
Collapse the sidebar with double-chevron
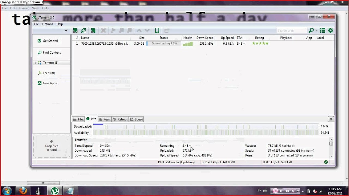click(x=66, y=30)
